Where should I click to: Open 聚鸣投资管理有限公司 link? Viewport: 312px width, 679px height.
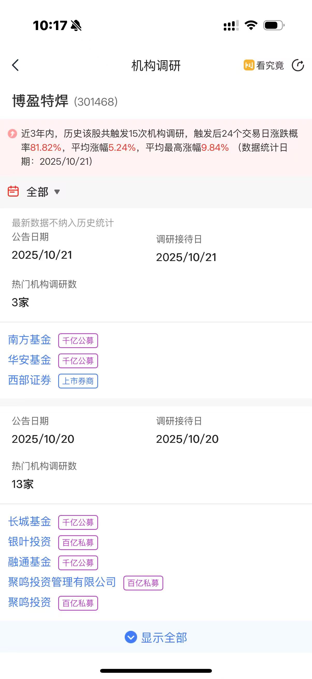62,582
